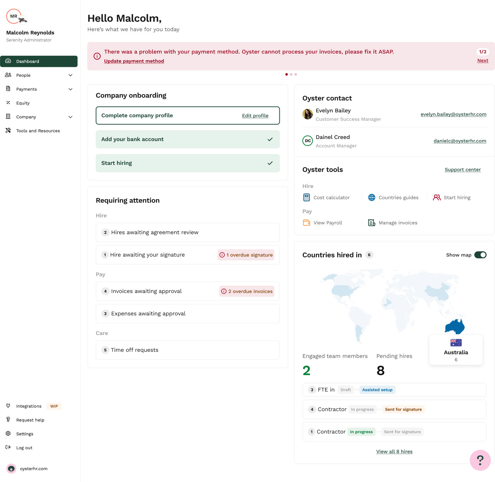495x482 pixels.
Task: Click the Tools and Resources wrench icon
Action: [x=8, y=131]
